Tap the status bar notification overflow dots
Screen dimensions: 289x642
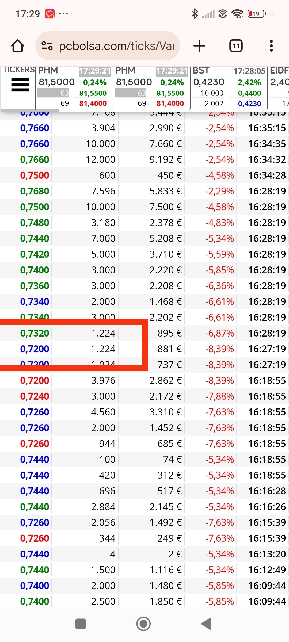[x=63, y=13]
